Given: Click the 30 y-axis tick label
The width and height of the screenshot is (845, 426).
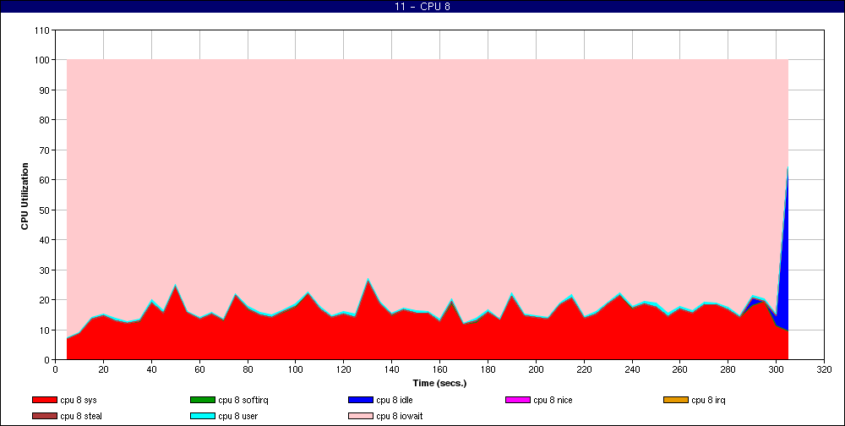Looking at the screenshot, I should click(44, 270).
